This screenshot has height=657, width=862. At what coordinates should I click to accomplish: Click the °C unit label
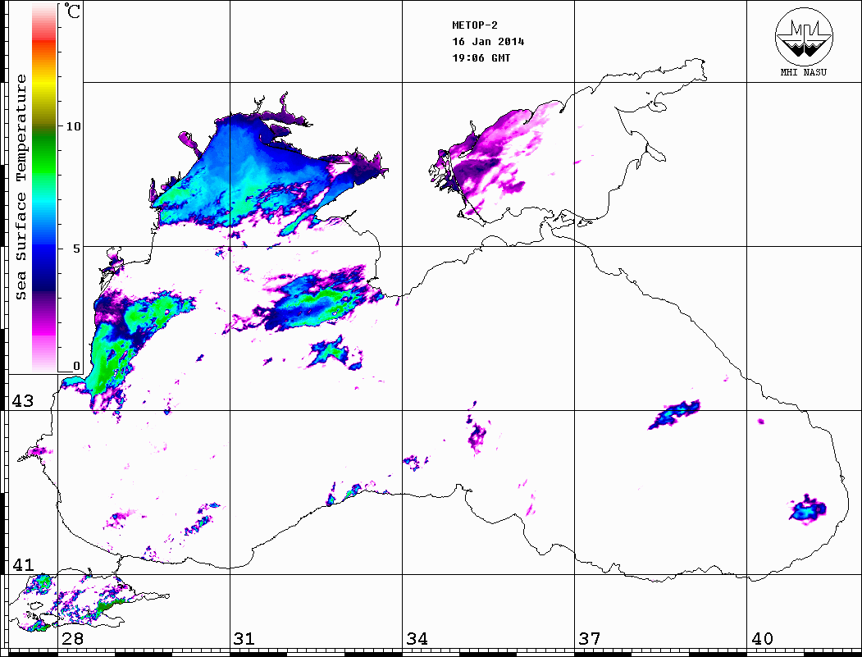[x=72, y=11]
